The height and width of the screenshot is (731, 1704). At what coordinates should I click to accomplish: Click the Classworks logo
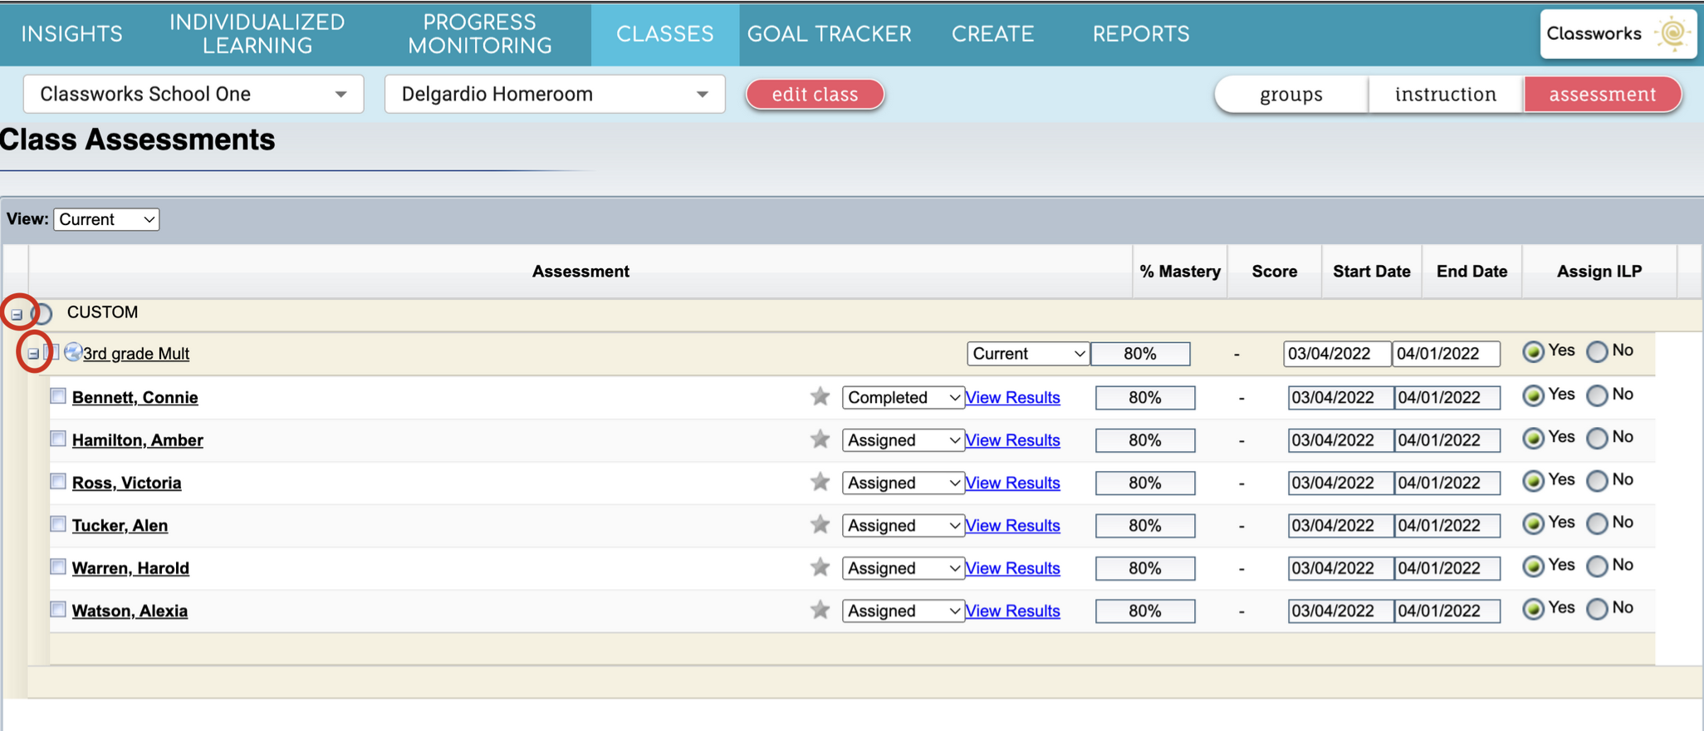[x=1618, y=34]
